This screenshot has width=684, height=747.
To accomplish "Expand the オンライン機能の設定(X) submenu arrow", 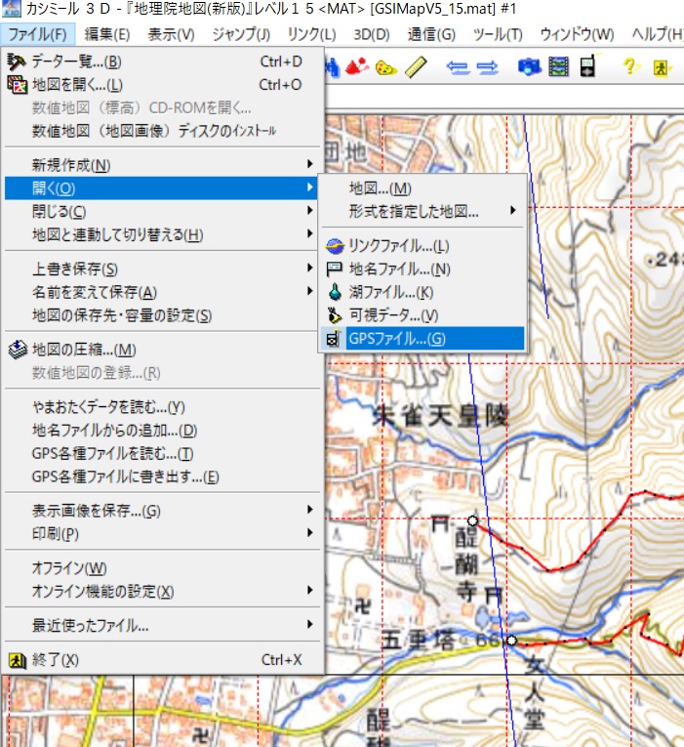I will 310,591.
